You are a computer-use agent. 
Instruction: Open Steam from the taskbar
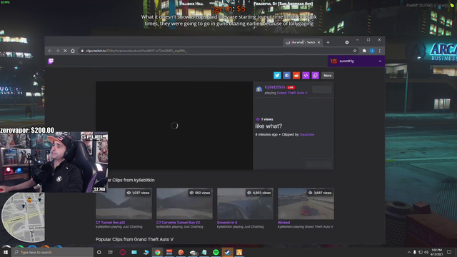point(227,252)
